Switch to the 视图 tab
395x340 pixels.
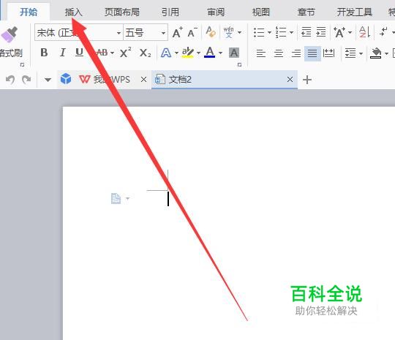pos(261,12)
